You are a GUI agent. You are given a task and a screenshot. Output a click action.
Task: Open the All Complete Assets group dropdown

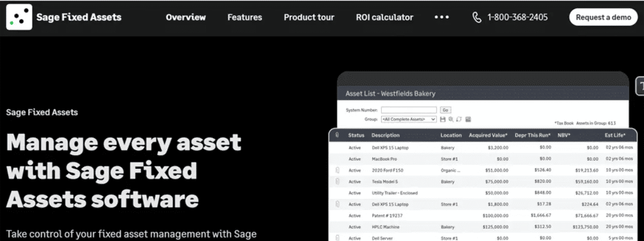409,119
